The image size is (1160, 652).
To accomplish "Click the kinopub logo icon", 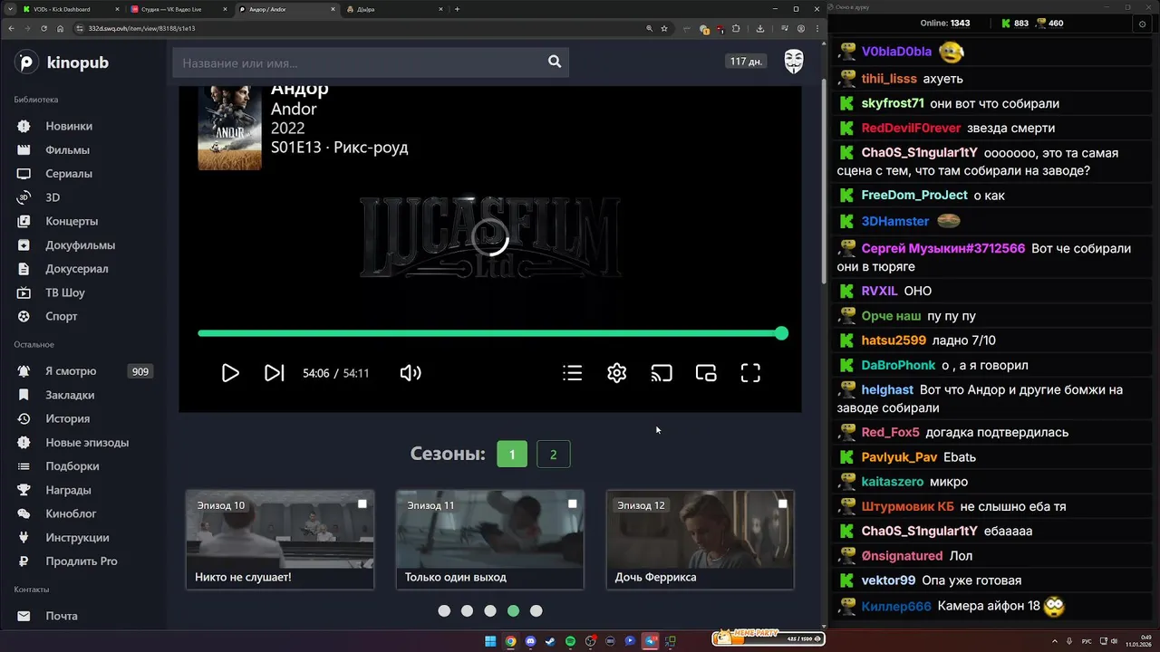I will [26, 62].
